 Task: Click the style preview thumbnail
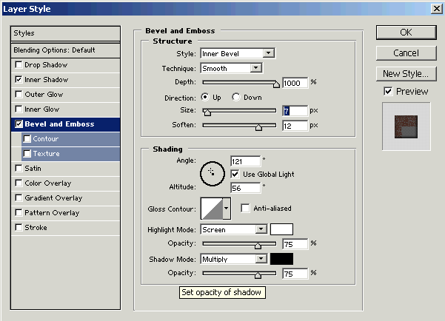click(x=406, y=126)
